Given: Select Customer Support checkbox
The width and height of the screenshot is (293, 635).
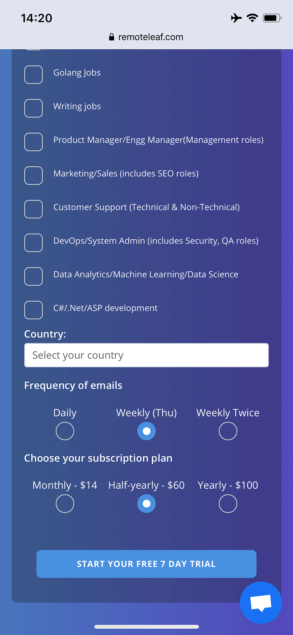Looking at the screenshot, I should pos(34,209).
